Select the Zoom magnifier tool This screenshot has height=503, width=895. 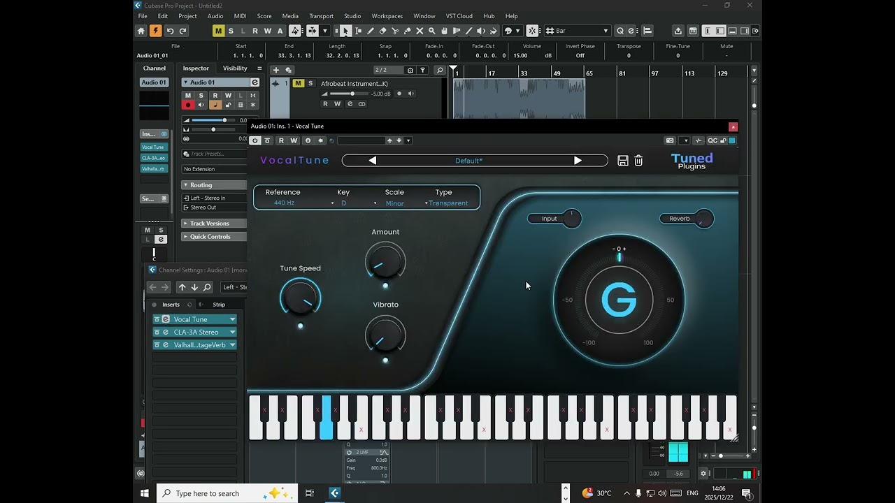coord(432,31)
